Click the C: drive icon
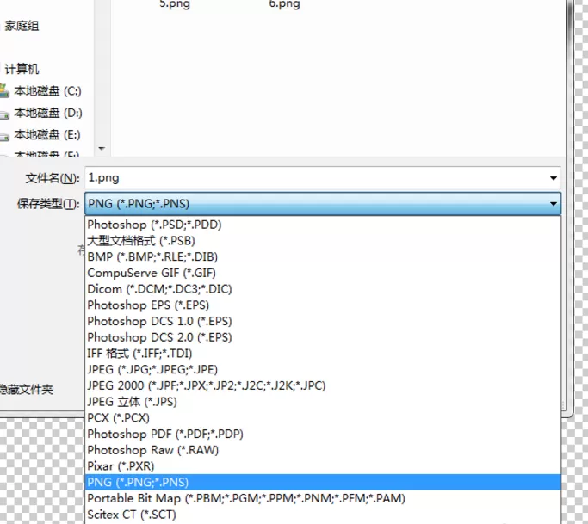The width and height of the screenshot is (588, 524). (4, 91)
